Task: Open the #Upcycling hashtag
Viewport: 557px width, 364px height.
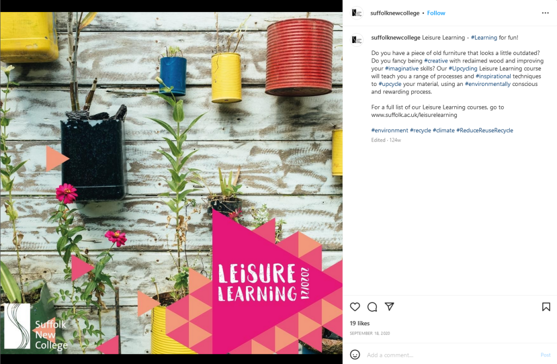Action: [x=463, y=69]
